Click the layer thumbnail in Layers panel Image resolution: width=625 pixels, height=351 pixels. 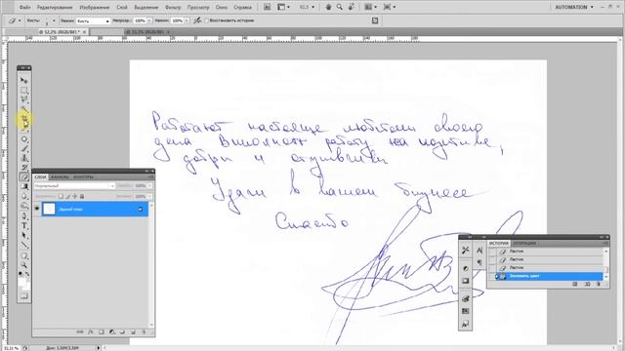click(49, 209)
